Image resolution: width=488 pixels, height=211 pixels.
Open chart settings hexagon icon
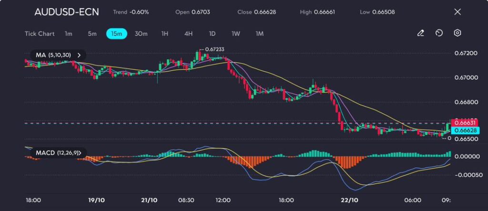point(457,33)
